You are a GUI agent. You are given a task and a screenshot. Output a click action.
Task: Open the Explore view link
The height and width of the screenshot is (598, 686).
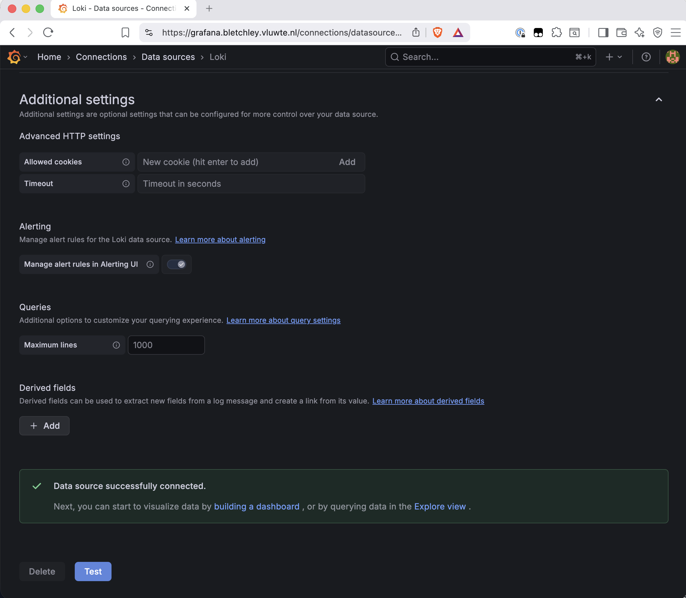pyautogui.click(x=440, y=506)
